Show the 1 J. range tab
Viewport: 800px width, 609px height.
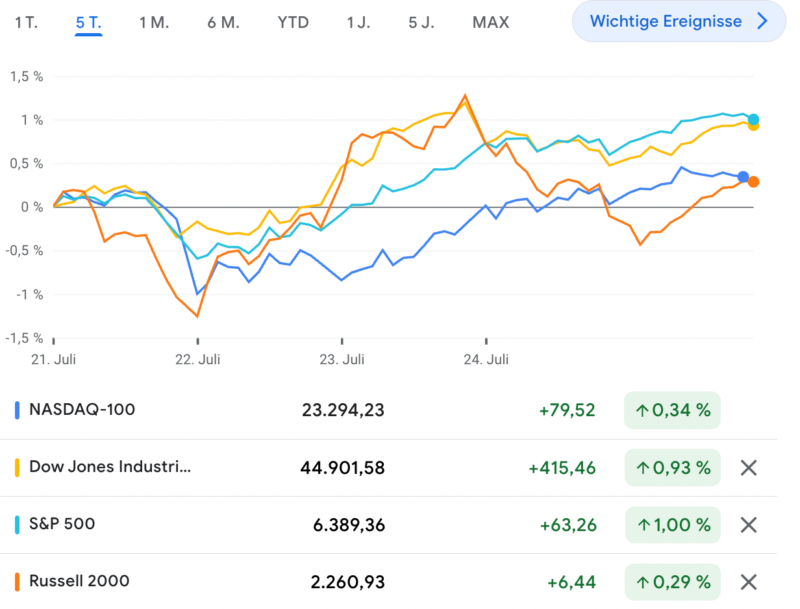pos(358,23)
